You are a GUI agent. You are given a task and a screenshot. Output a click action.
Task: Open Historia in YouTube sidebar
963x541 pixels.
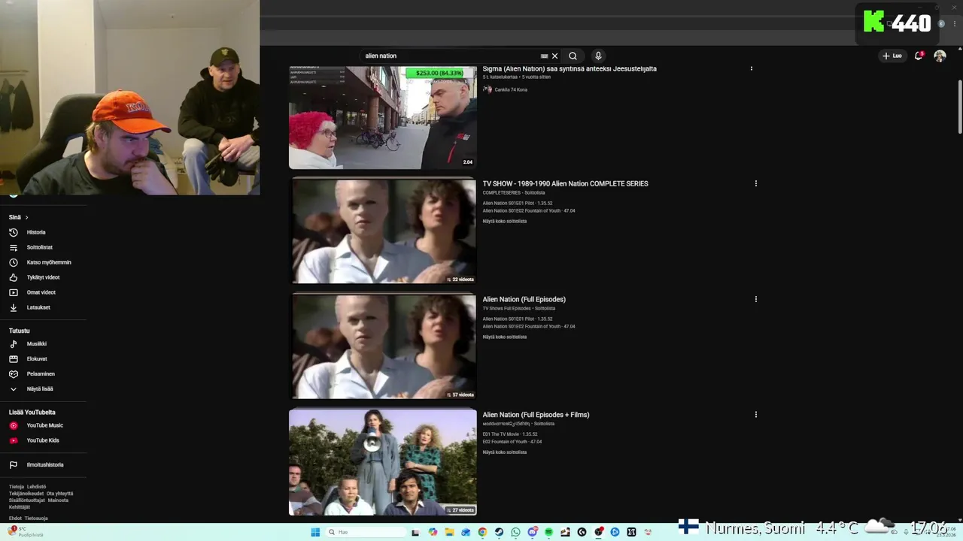[x=36, y=232]
